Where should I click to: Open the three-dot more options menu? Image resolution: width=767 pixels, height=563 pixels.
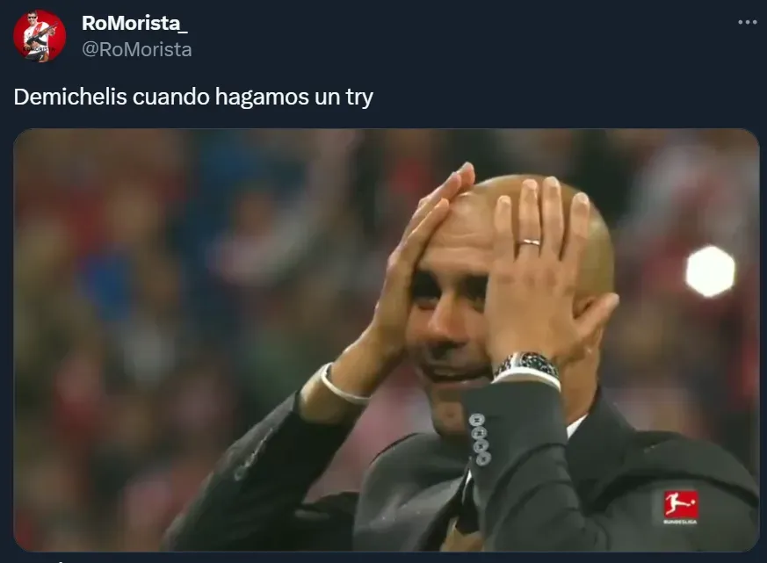click(x=748, y=23)
